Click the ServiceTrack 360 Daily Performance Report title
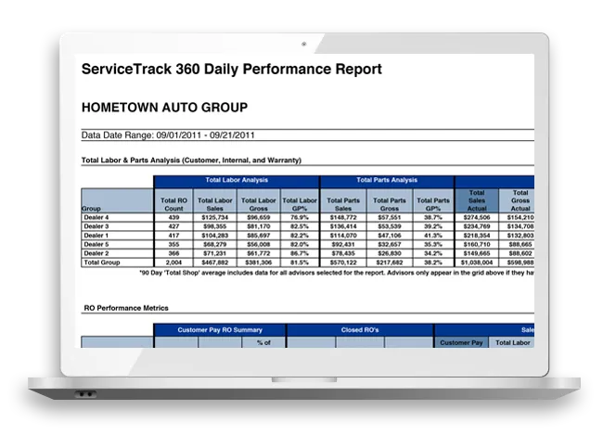Viewport: 603px width, 435px height. [232, 70]
